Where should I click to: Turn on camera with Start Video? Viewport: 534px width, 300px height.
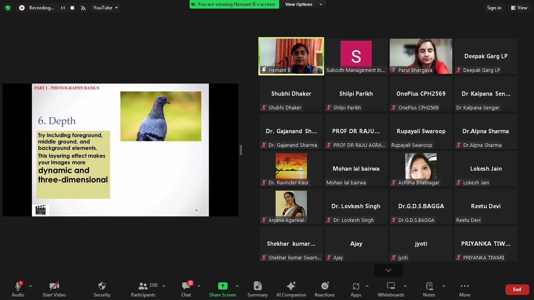point(54,289)
